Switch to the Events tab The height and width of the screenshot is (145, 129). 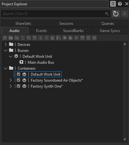(x=41, y=31)
